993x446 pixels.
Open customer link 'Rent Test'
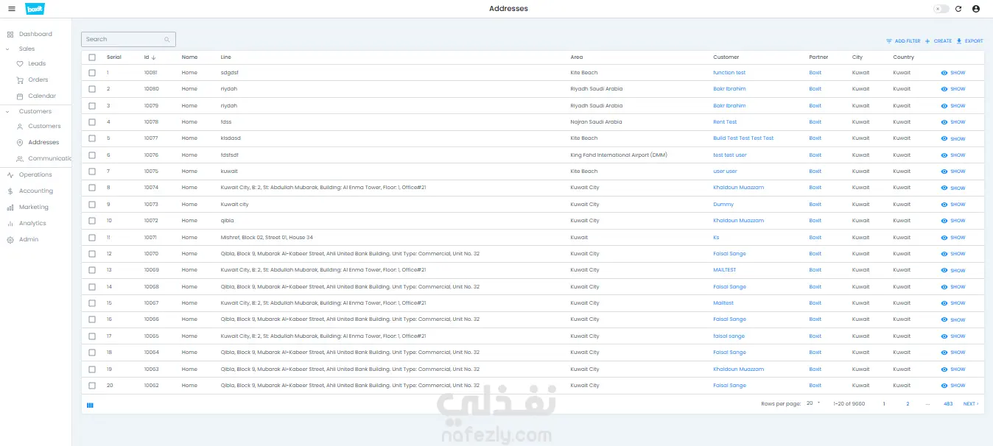725,122
